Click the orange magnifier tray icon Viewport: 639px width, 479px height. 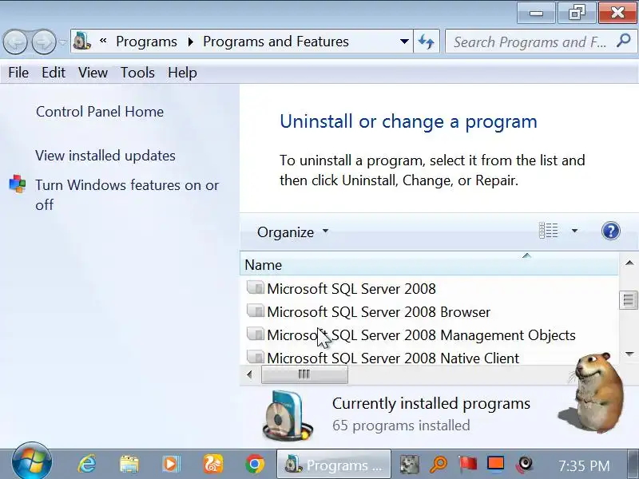[439, 465]
